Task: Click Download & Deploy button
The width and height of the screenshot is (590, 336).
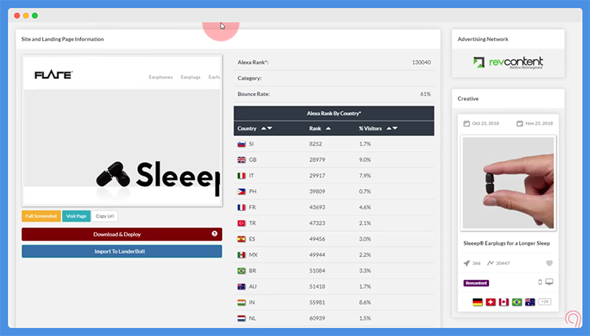Action: click(122, 234)
